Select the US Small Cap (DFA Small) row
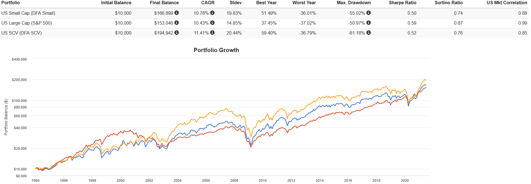Image resolution: width=531 pixels, height=184 pixels. point(28,13)
